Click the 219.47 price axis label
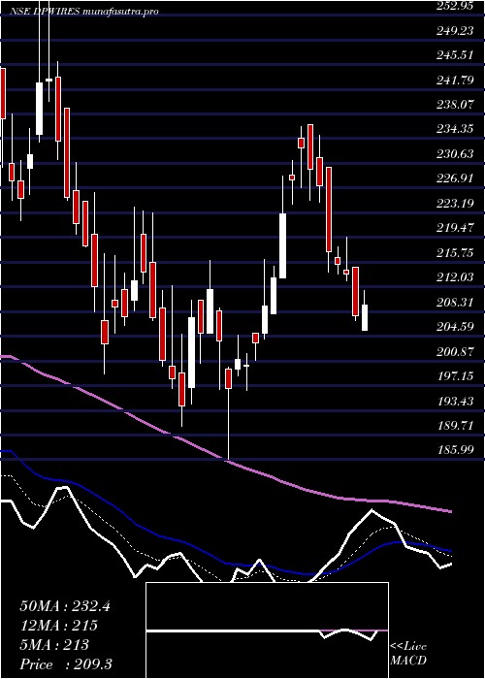 (x=456, y=228)
